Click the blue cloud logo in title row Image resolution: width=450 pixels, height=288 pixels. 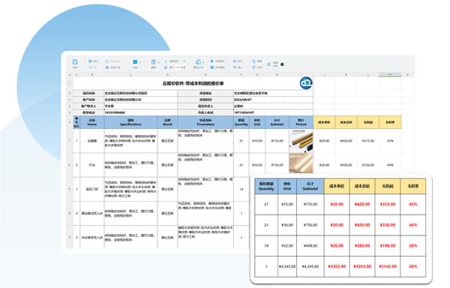pyautogui.click(x=306, y=83)
